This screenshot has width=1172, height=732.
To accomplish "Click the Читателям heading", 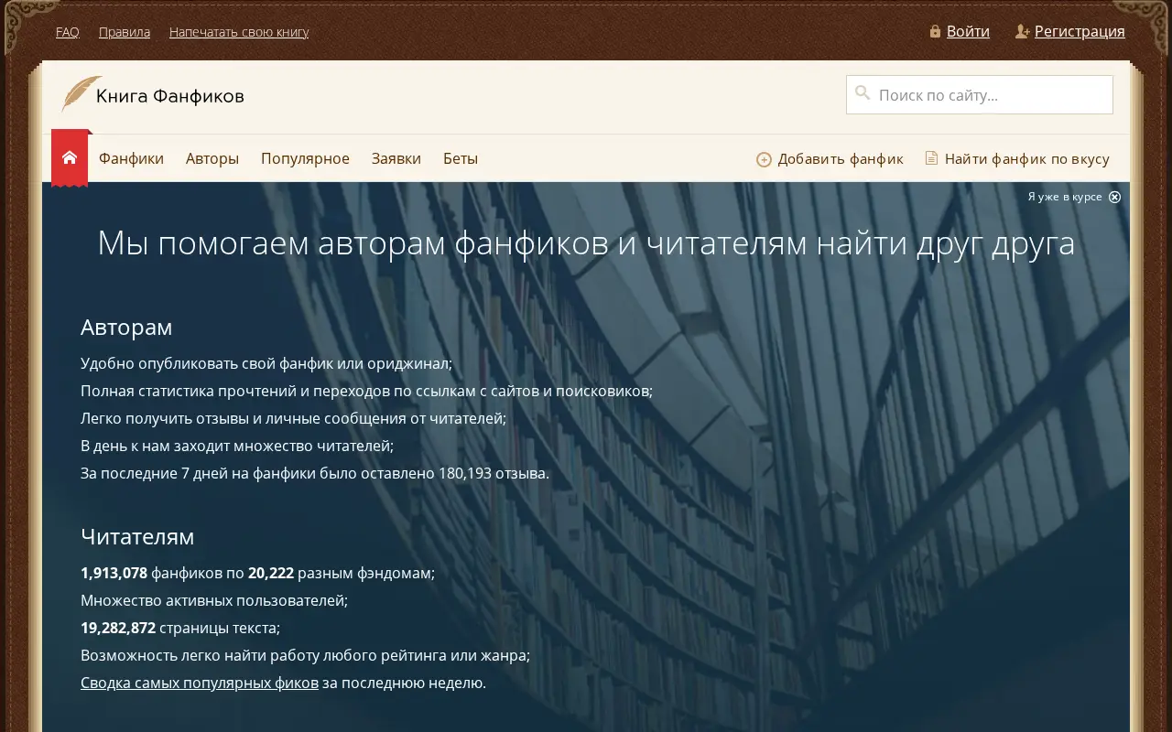I will [x=137, y=536].
